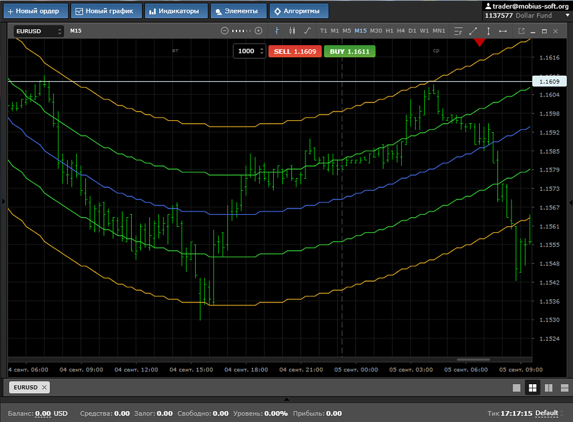
Task: Expand the left side panel arrow
Action: tap(4, 201)
